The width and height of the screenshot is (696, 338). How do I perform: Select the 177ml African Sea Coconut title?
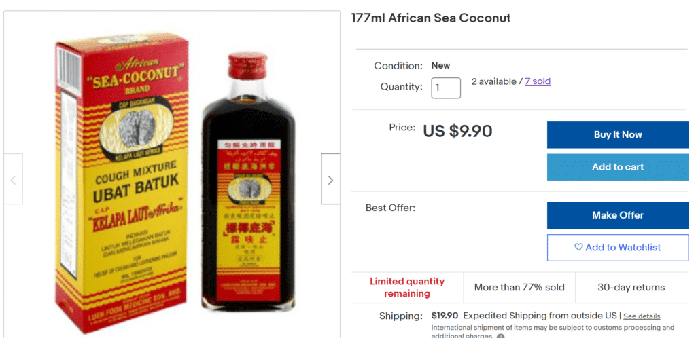430,18
